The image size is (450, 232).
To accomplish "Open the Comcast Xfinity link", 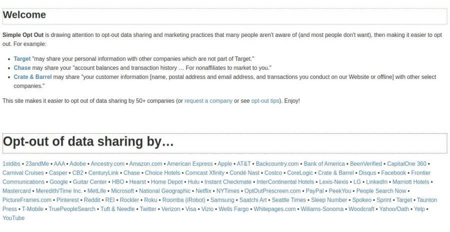I will coord(204,173).
